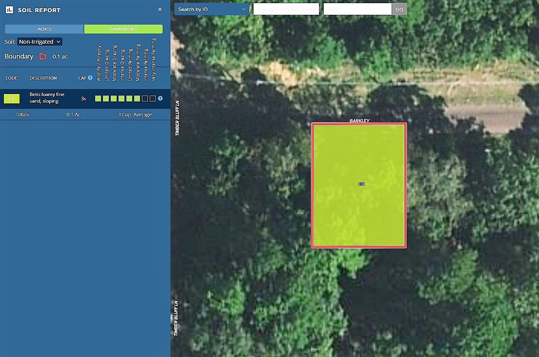This screenshot has height=357, width=539.
Task: Switch to the Acres tab
Action: coord(44,29)
